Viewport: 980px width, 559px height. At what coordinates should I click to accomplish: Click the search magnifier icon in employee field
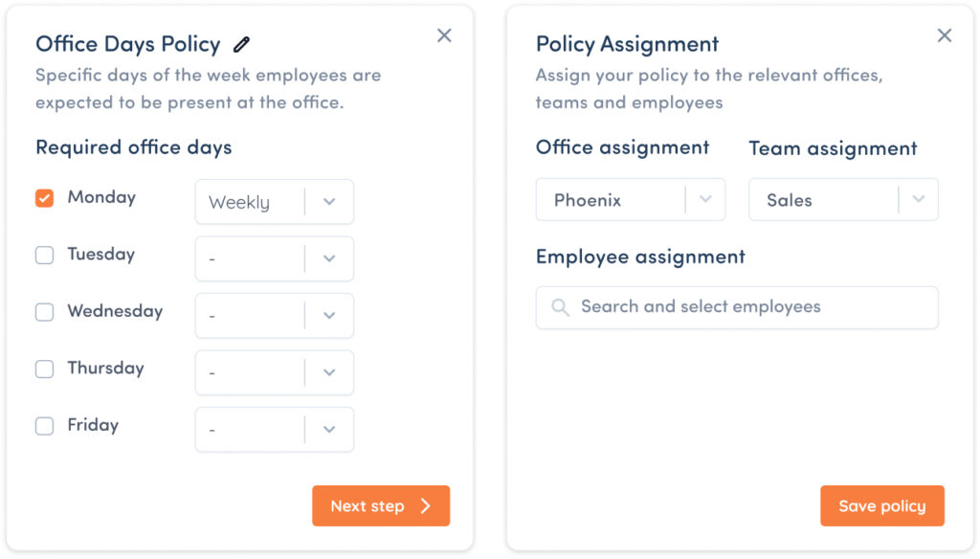(560, 307)
